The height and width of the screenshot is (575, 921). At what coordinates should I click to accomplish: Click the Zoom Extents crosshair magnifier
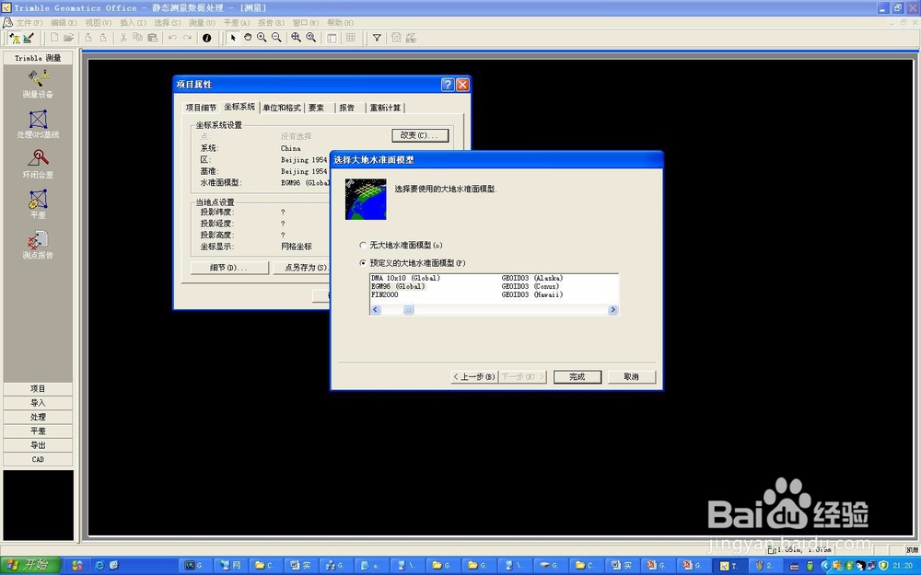coord(296,38)
